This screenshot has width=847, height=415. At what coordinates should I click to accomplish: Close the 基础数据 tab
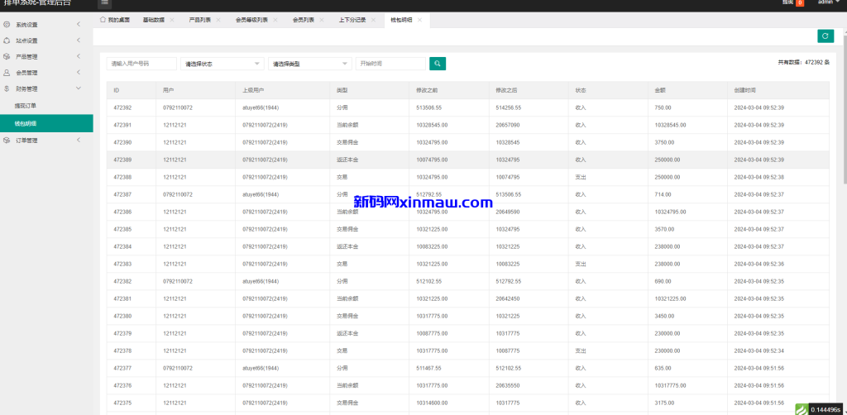pyautogui.click(x=172, y=20)
